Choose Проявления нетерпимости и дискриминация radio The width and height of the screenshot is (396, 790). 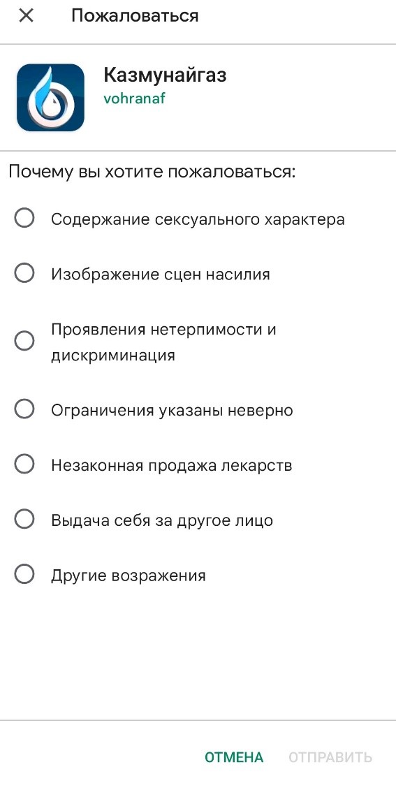[x=24, y=342]
